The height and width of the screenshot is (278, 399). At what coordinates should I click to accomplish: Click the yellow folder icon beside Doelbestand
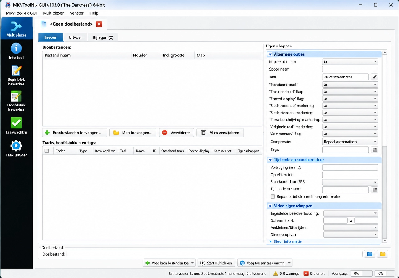pos(382,254)
